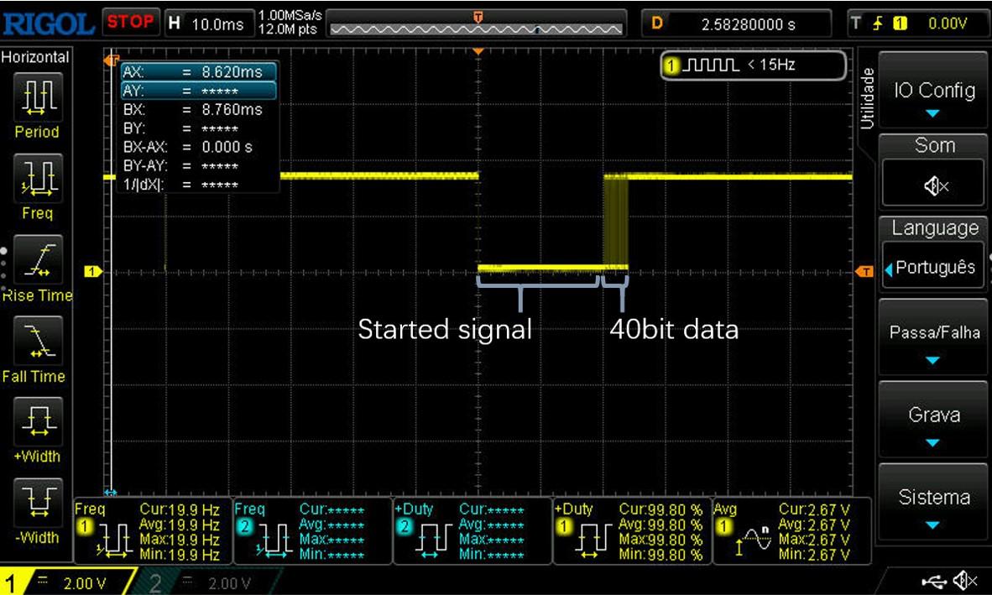
Task: Click the trigger source channel 1 badge
Action: 900,24
